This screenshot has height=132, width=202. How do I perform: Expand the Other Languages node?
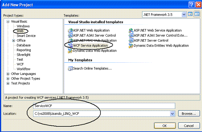[x=8, y=74]
